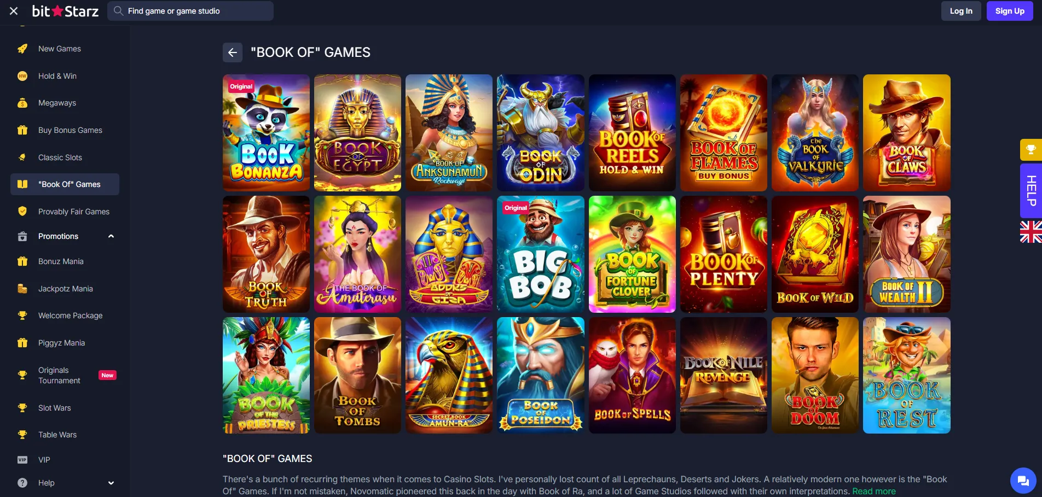Click the search field for games or studios
Image resolution: width=1042 pixels, height=497 pixels.
click(x=190, y=11)
